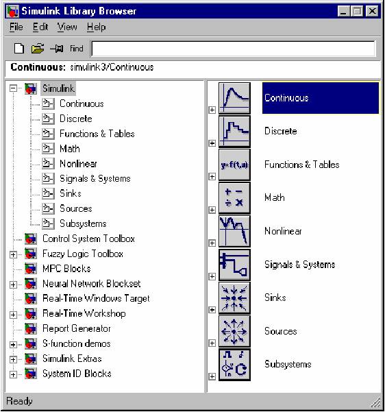Image resolution: width=385 pixels, height=412 pixels.
Task: Click the tree icon beside Sinks
Action: [x=48, y=193]
